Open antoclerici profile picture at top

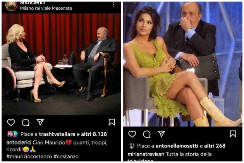(x=11, y=6)
